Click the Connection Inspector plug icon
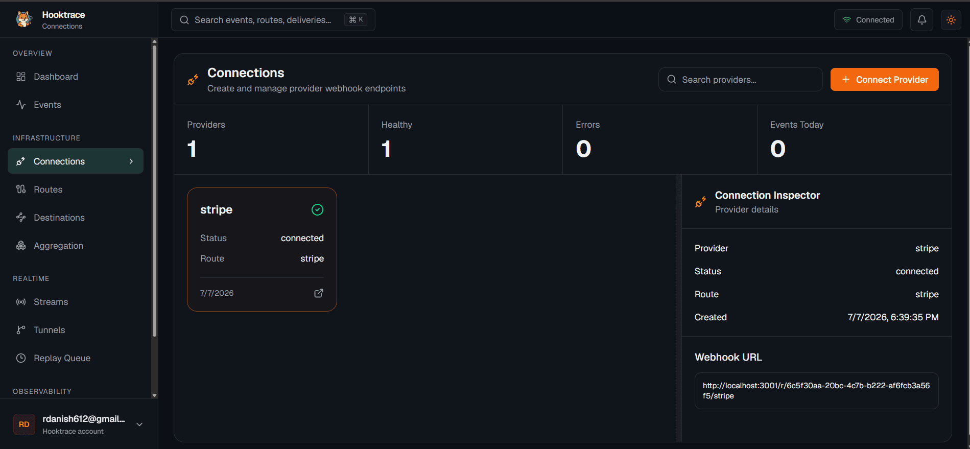Image resolution: width=970 pixels, height=449 pixels. click(x=700, y=202)
